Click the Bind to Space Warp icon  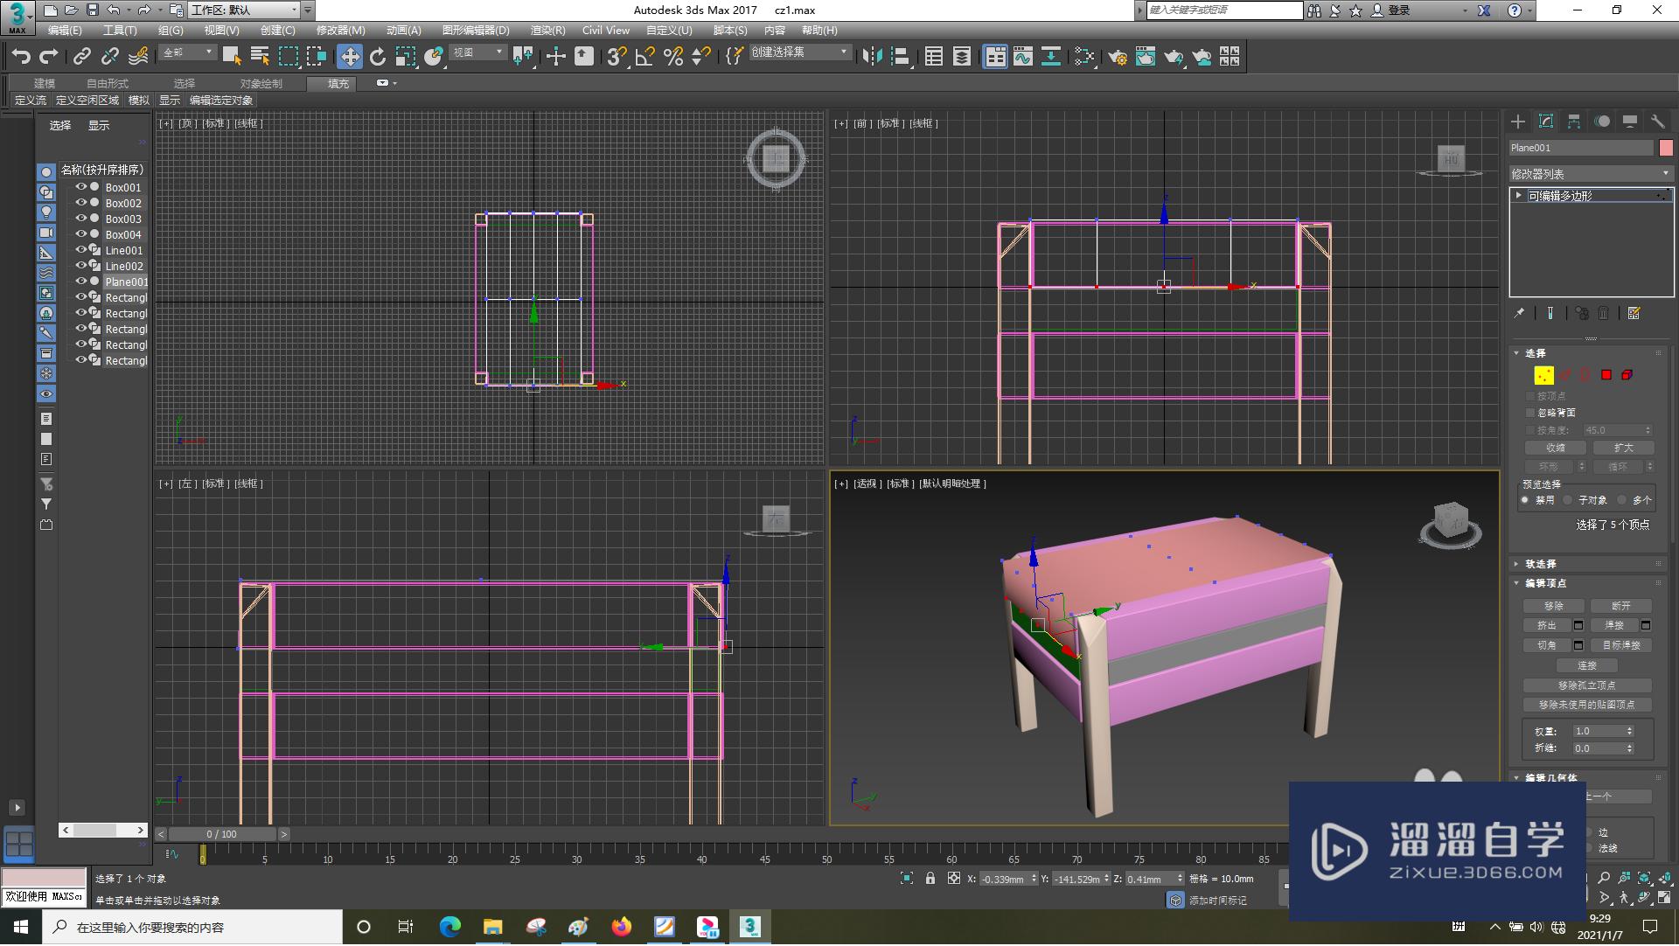(x=138, y=57)
